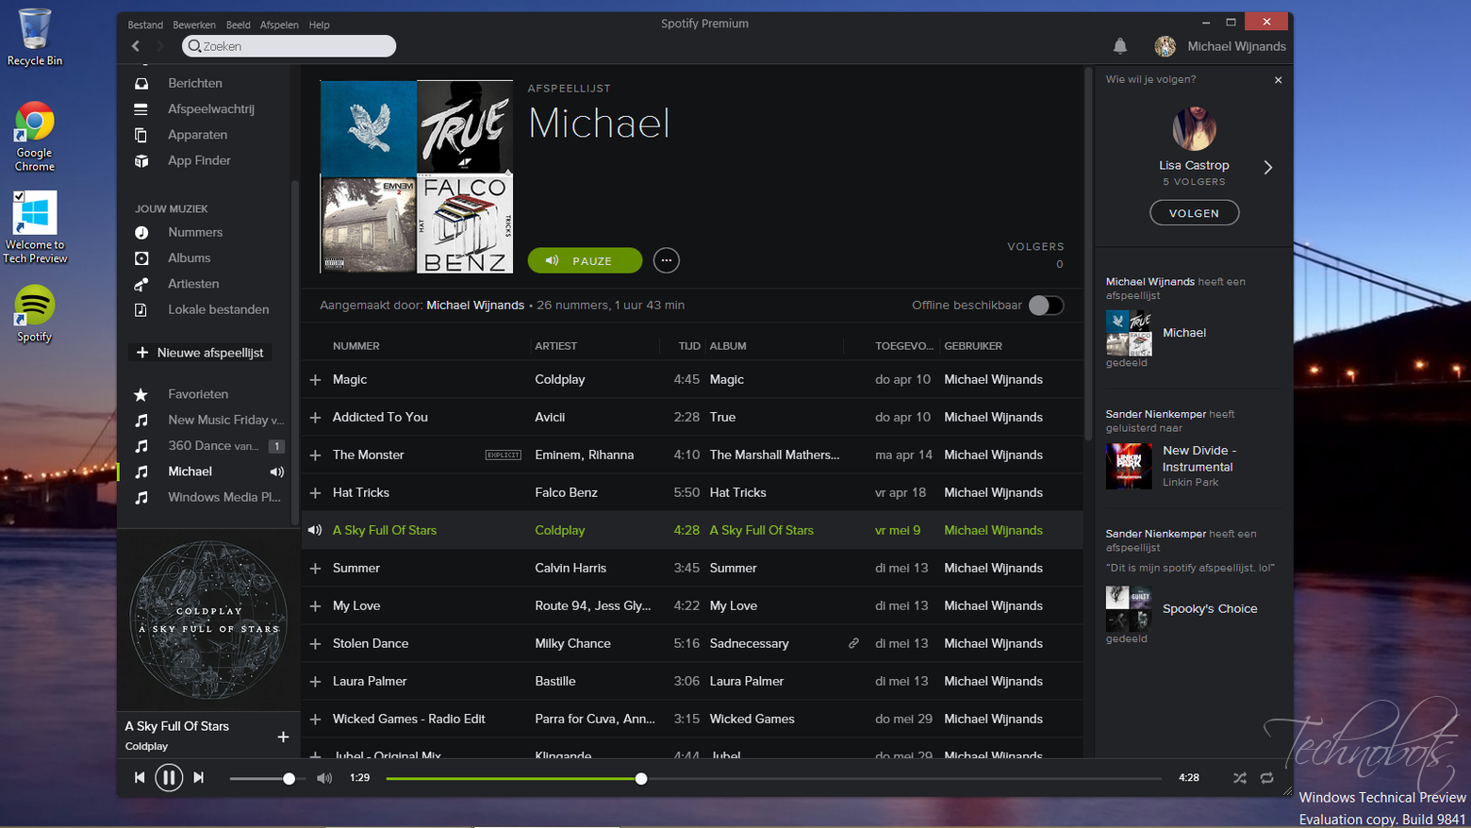Open more options ellipsis button
Viewport: 1471px width, 828px height.
click(666, 260)
